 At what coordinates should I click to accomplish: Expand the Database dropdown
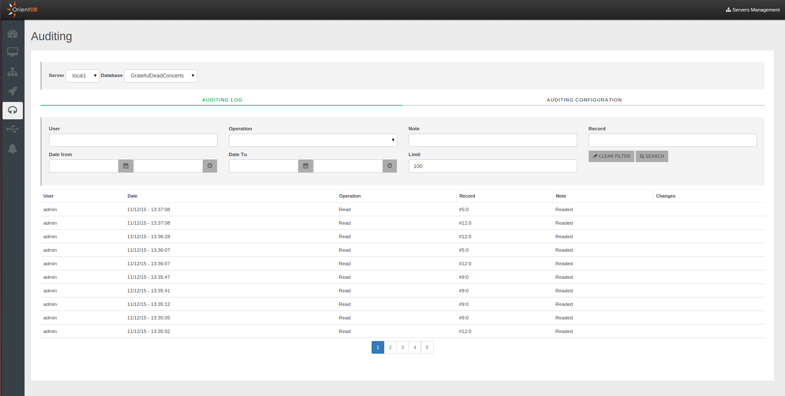[160, 76]
